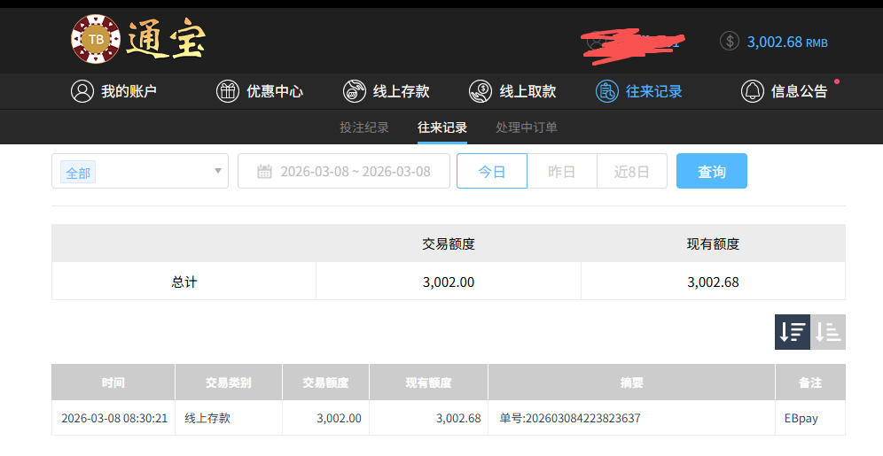The height and width of the screenshot is (456, 883).
Task: Click the 线上存款 piggy bank icon
Action: [x=355, y=91]
